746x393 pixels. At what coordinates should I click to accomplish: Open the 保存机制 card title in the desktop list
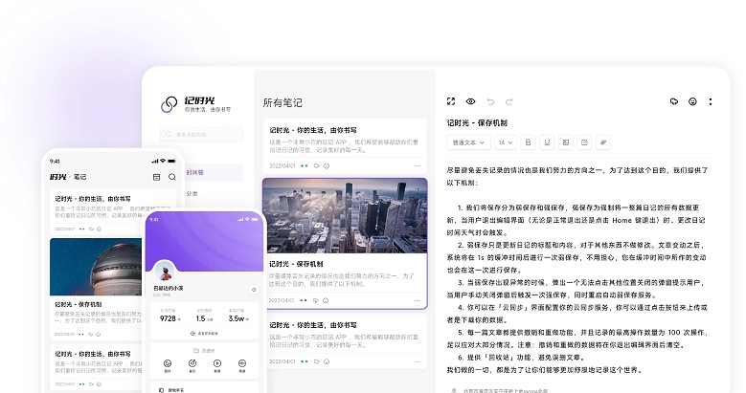tap(296, 264)
